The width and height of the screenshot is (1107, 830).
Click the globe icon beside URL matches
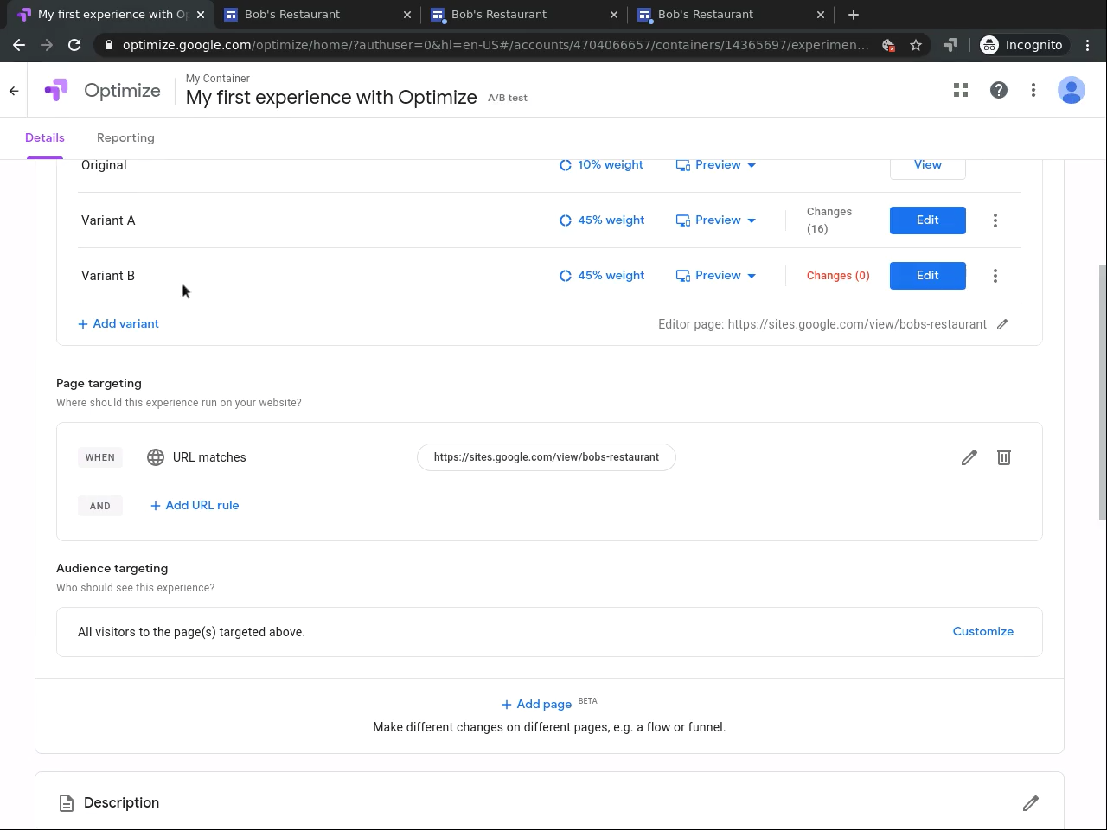click(156, 457)
